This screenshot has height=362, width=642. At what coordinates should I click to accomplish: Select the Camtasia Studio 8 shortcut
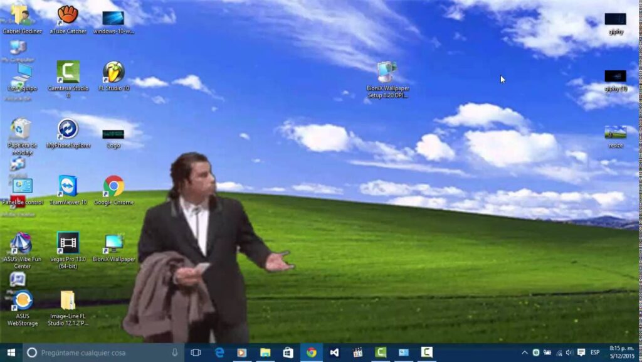pos(68,78)
